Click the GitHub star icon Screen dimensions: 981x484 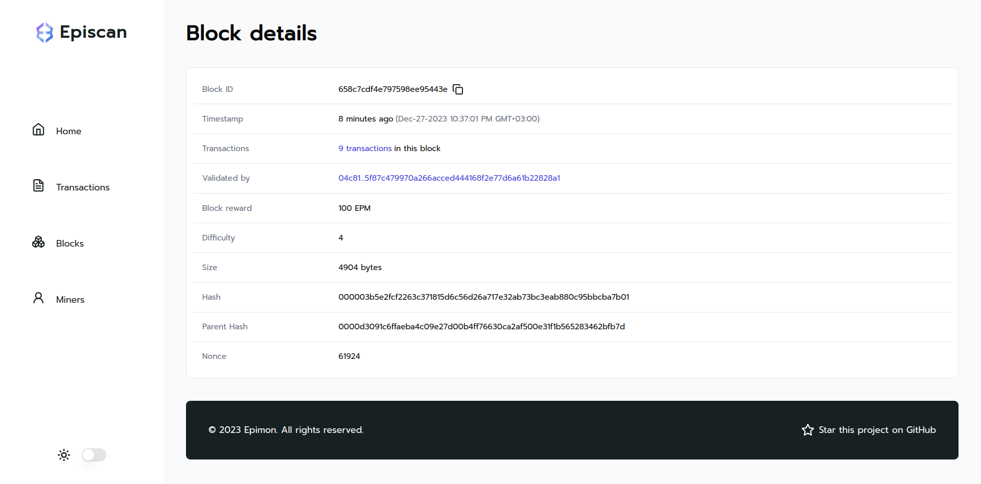point(808,430)
